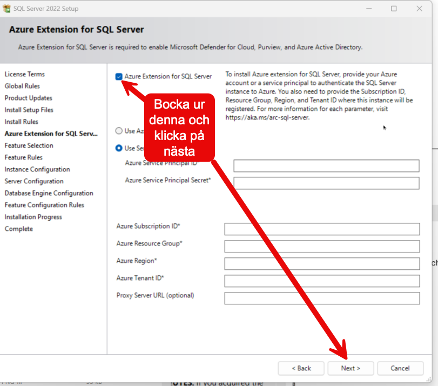
Task: Click into the Azure Tenant ID field
Action: tap(322, 281)
